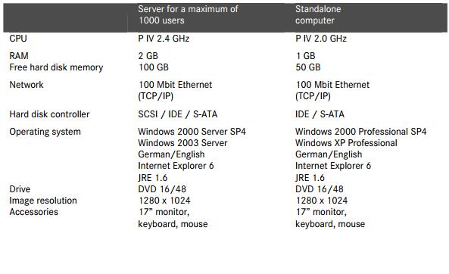Click the 'SCSI / IDE / S-ATA' value
This screenshot has height=274, width=449.
[177, 114]
